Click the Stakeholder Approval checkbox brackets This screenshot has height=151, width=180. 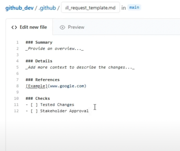34,111
